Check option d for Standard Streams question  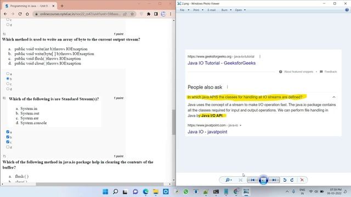(x=8, y=147)
